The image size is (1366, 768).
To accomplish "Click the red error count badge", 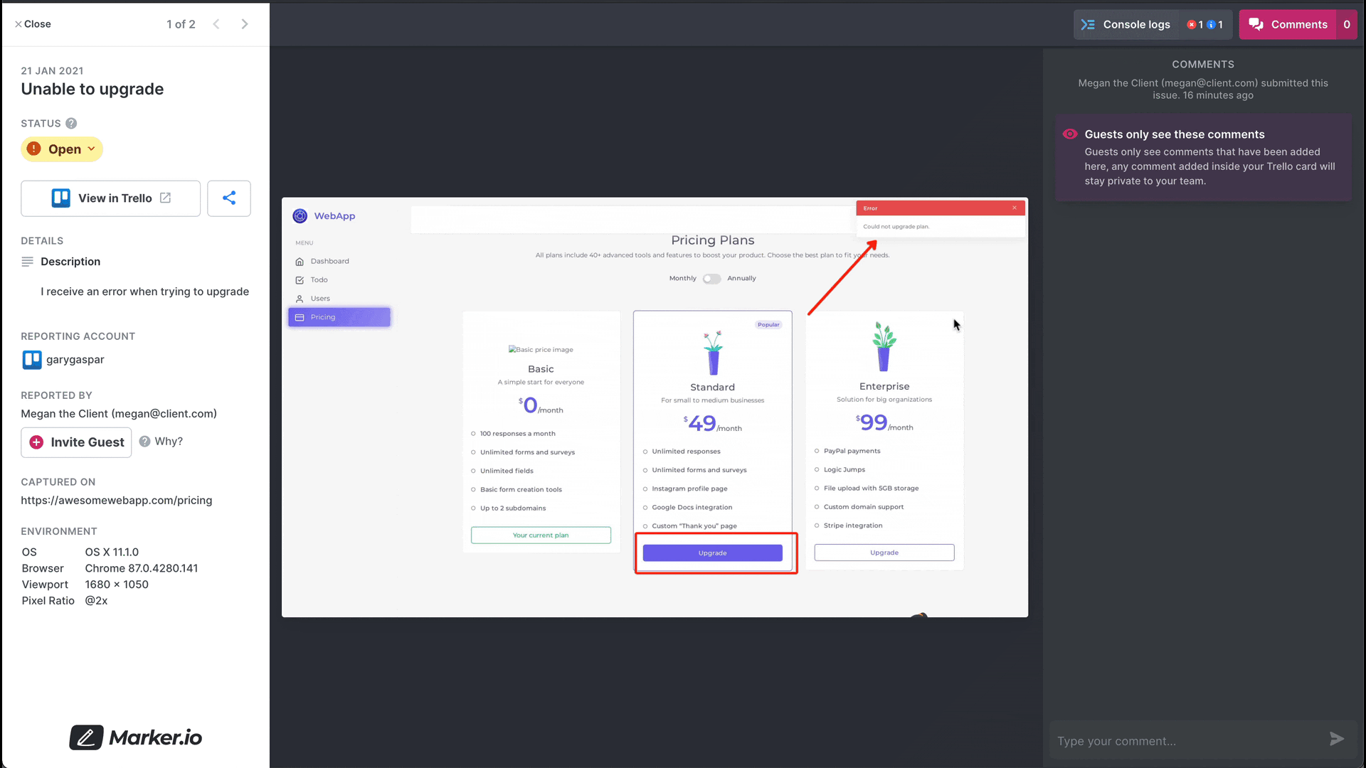I will (1192, 24).
